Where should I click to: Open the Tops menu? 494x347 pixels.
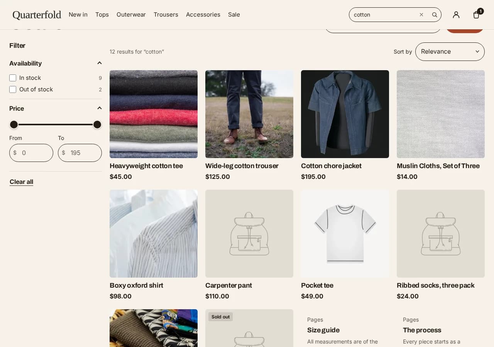pyautogui.click(x=102, y=15)
